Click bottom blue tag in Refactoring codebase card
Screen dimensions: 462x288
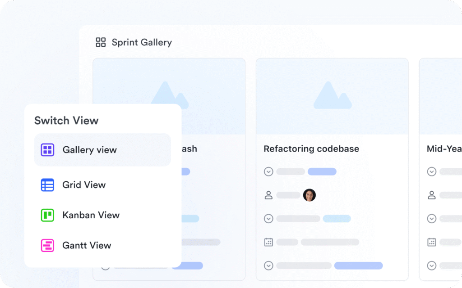[358, 265]
